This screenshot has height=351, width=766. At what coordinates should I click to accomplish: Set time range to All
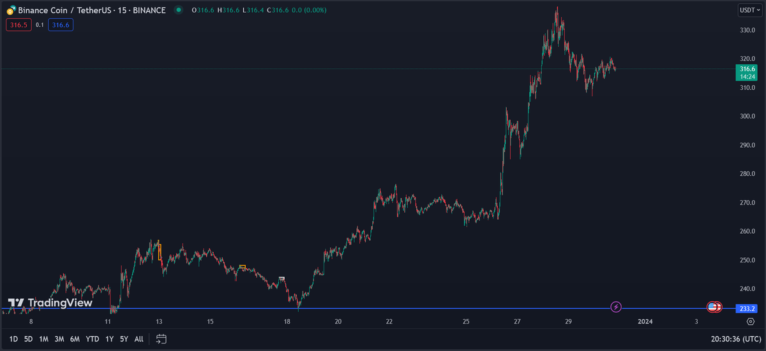tap(139, 339)
